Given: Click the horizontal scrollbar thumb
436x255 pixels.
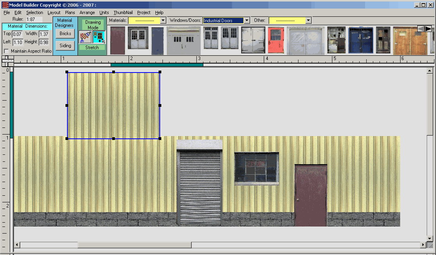Looking at the screenshot, I should 134,245.
